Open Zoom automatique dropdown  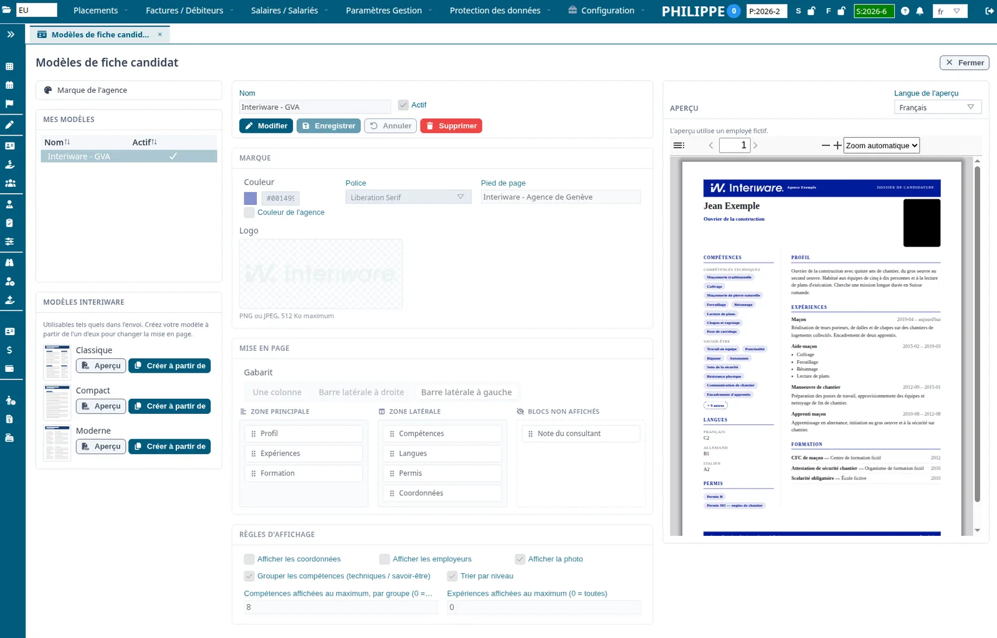coord(882,145)
